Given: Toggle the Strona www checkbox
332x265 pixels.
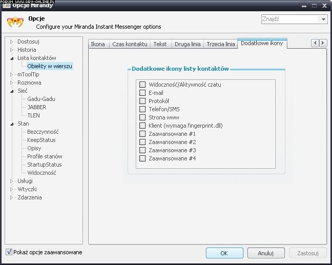Looking at the screenshot, I should pos(142,117).
